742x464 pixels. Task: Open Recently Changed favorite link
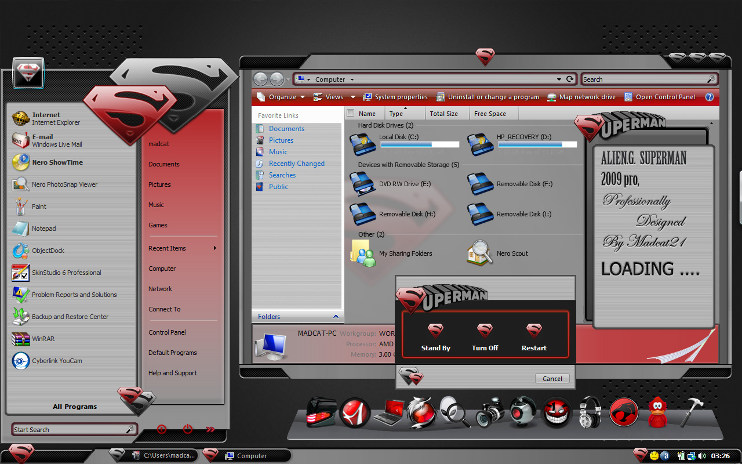coord(297,164)
